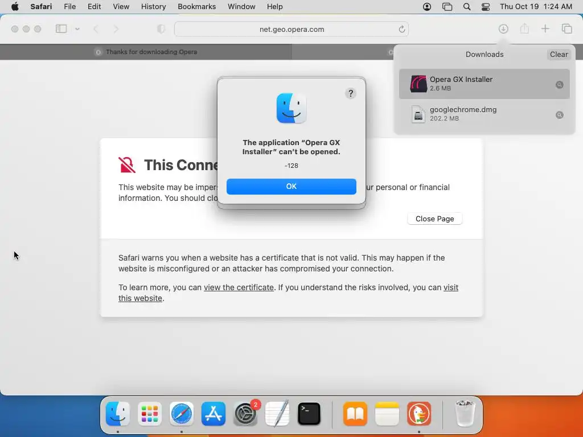Image resolution: width=583 pixels, height=437 pixels.
Task: Click the googlechrome.dmg file name
Action: pyautogui.click(x=463, y=110)
